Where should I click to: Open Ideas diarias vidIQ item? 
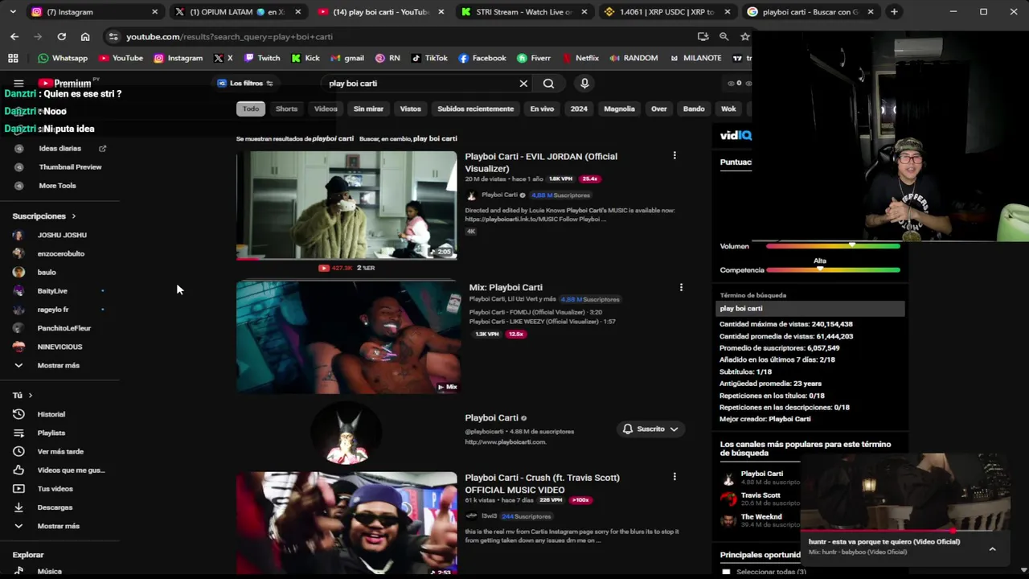60,149
